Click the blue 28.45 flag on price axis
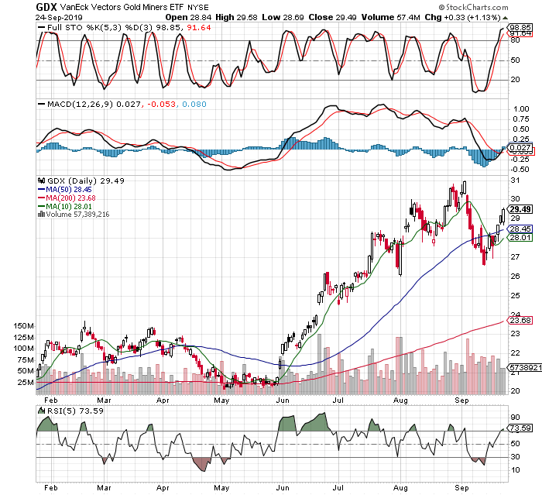This screenshot has width=542, height=495. tap(520, 229)
